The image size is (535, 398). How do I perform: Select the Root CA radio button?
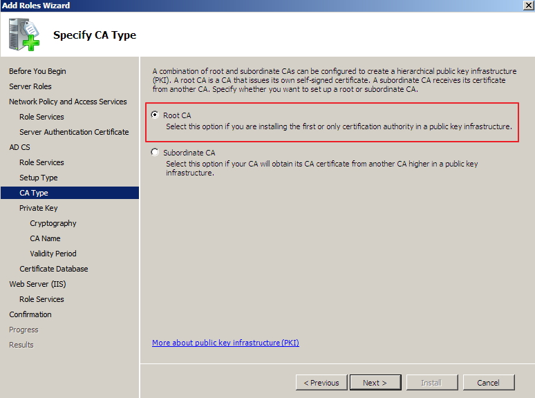155,115
